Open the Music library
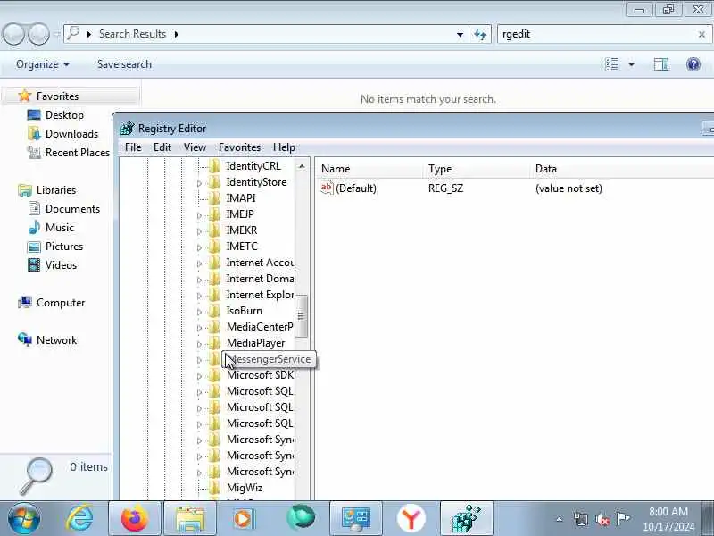Screen dimensions: 714x536 click(x=59, y=228)
